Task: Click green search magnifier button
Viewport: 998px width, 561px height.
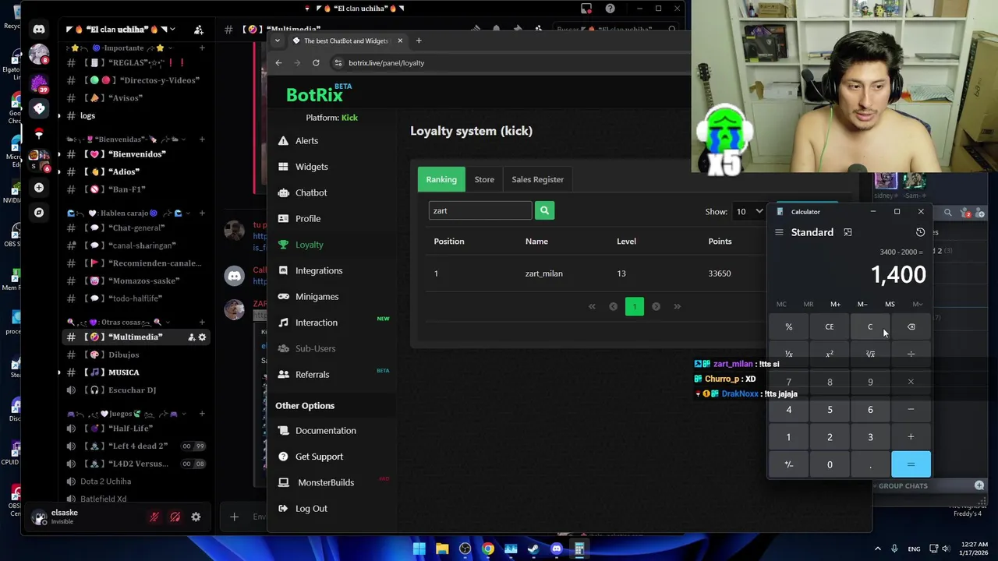Action: 544,210
